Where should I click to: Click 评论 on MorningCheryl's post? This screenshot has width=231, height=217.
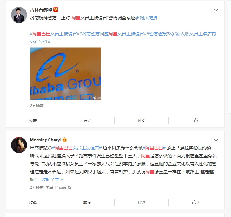(142, 203)
